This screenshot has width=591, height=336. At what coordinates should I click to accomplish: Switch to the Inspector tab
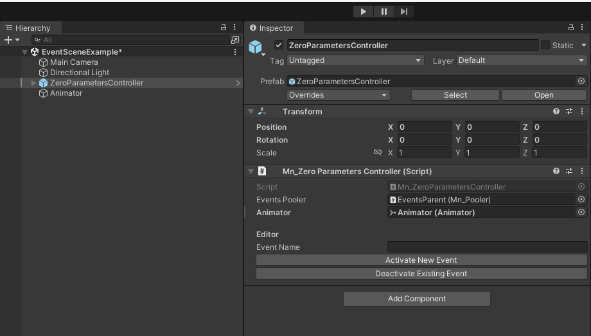(x=274, y=28)
